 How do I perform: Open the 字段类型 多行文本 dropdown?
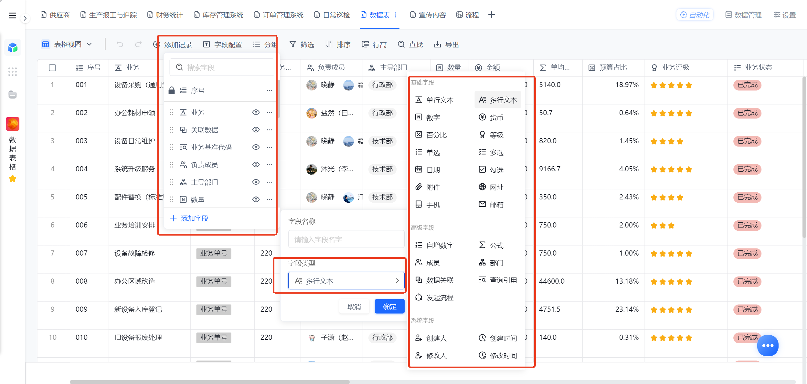(x=346, y=281)
